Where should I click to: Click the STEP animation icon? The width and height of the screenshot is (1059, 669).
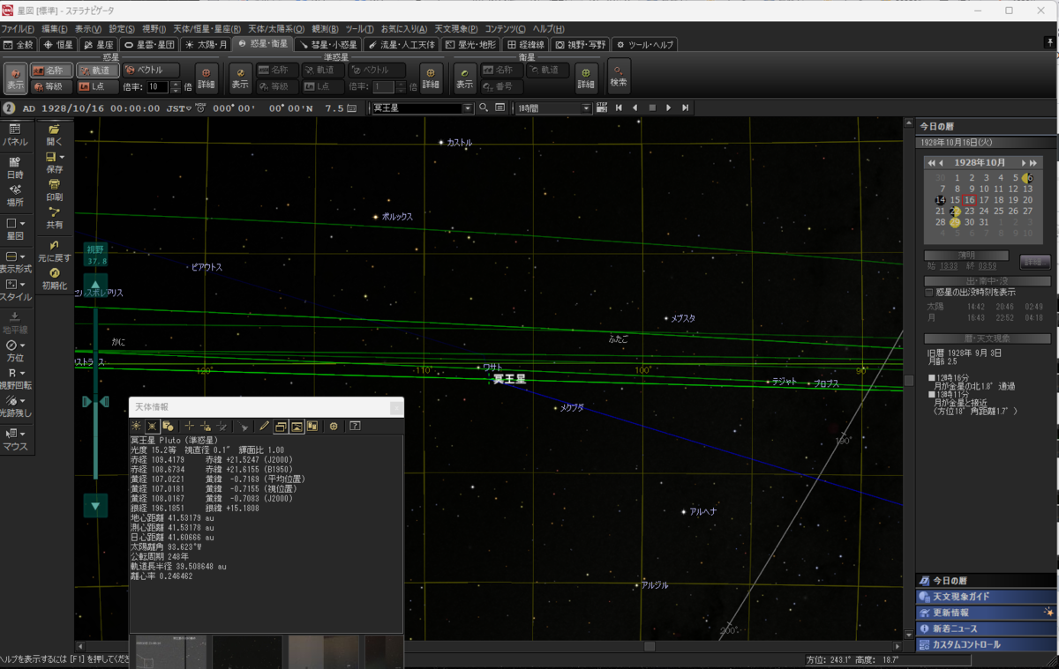click(x=602, y=108)
